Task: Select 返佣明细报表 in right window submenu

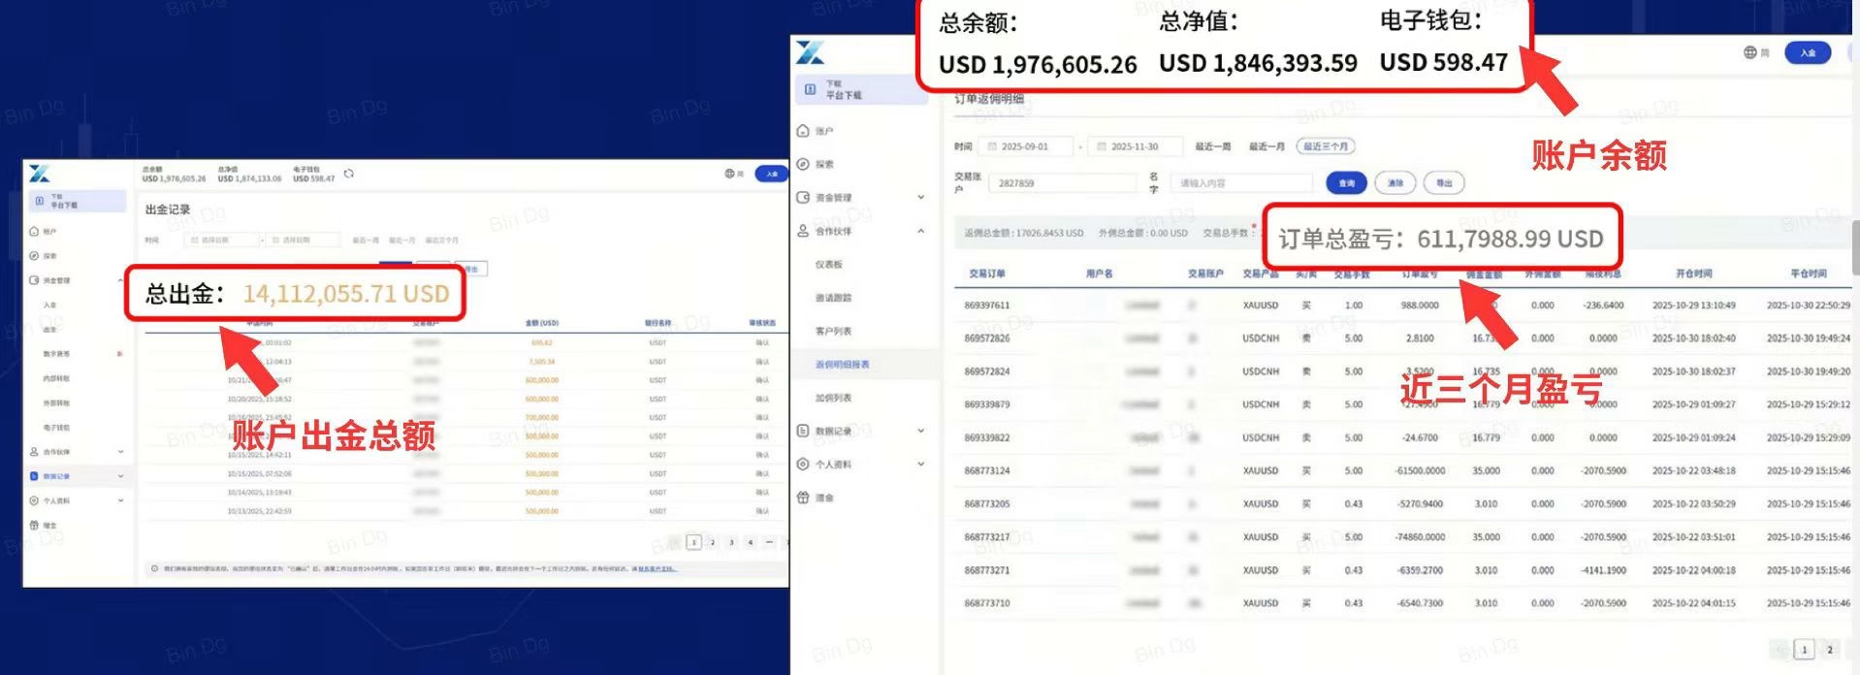Action: point(843,365)
